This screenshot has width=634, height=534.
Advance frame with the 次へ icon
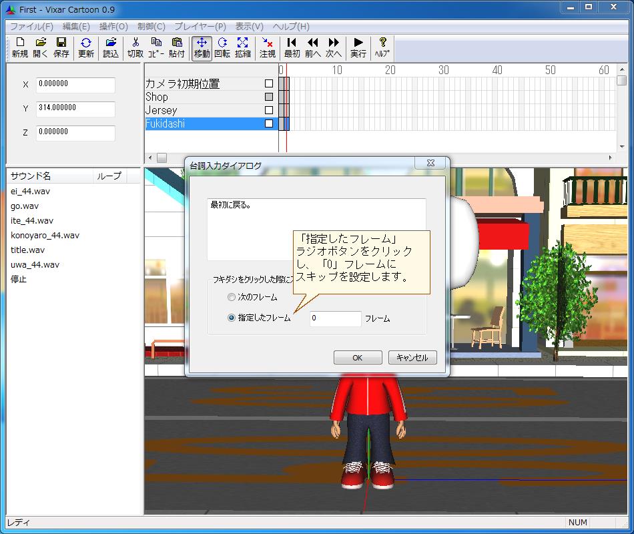click(x=332, y=47)
